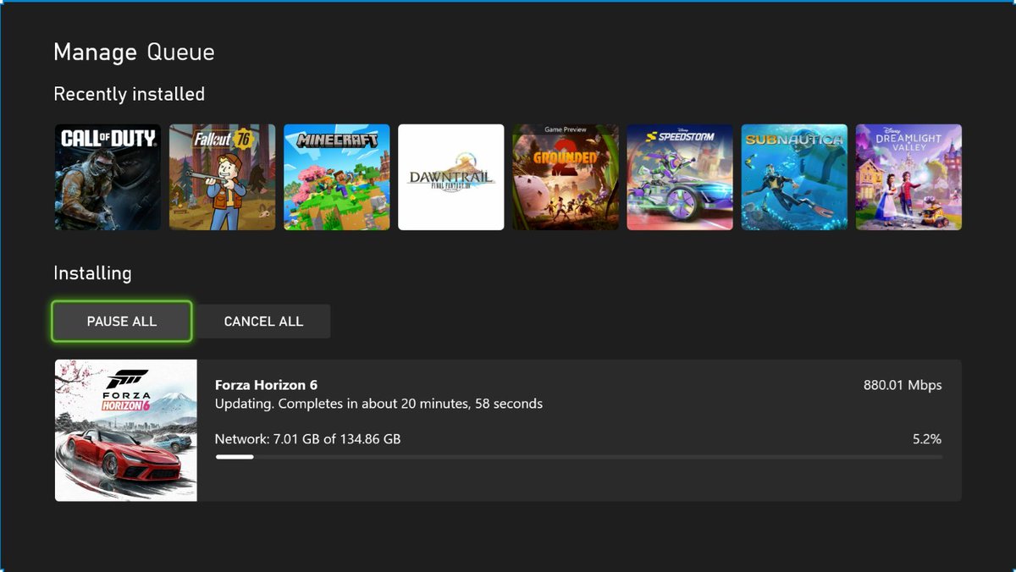Image resolution: width=1016 pixels, height=572 pixels.
Task: Select the Forza Horizon 6 cover art
Action: (126, 430)
